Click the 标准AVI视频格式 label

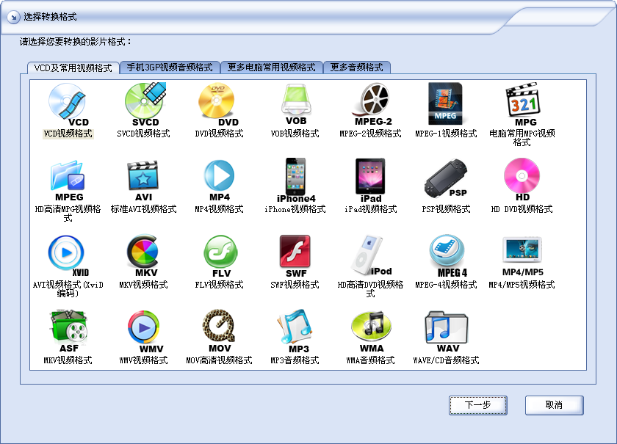tap(144, 209)
